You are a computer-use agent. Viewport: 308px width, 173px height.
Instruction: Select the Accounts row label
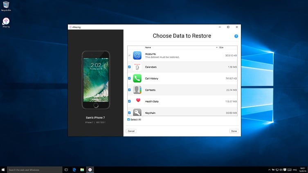click(150, 54)
